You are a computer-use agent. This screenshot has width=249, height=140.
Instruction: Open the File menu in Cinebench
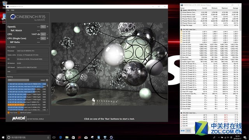point(8,10)
